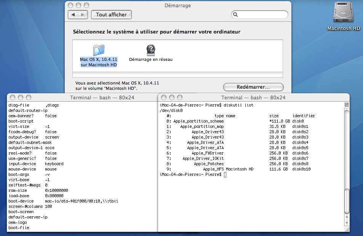Click the "Vous avez sélectionné Mac OS X" message

[x=117, y=86]
